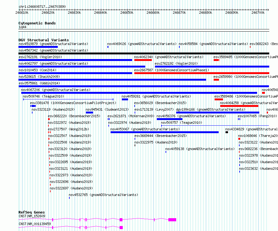Screen dimensions: 278x231
Task: Click the 246680k ruler position
Action: point(206,13)
